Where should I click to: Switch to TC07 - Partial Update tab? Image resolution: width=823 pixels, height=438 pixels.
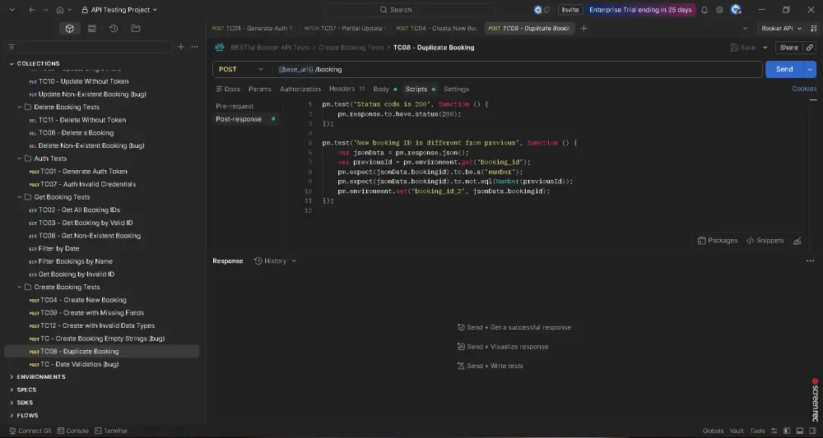coord(344,28)
